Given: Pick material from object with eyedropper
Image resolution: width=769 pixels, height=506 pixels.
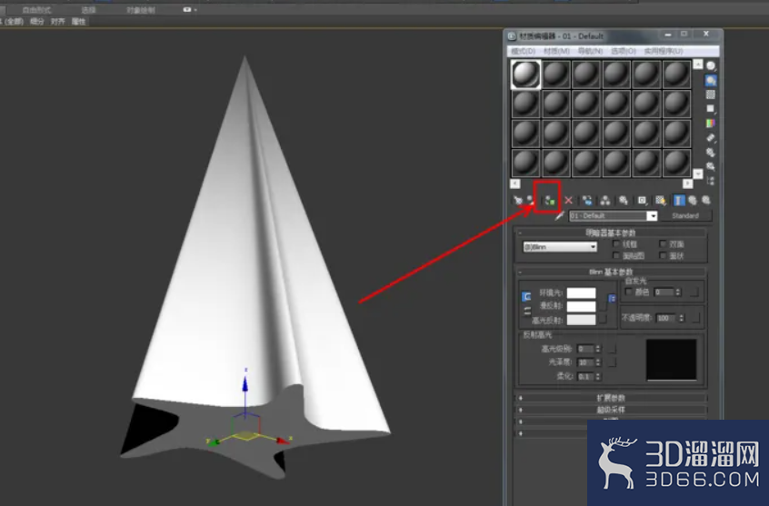Looking at the screenshot, I should pos(560,215).
